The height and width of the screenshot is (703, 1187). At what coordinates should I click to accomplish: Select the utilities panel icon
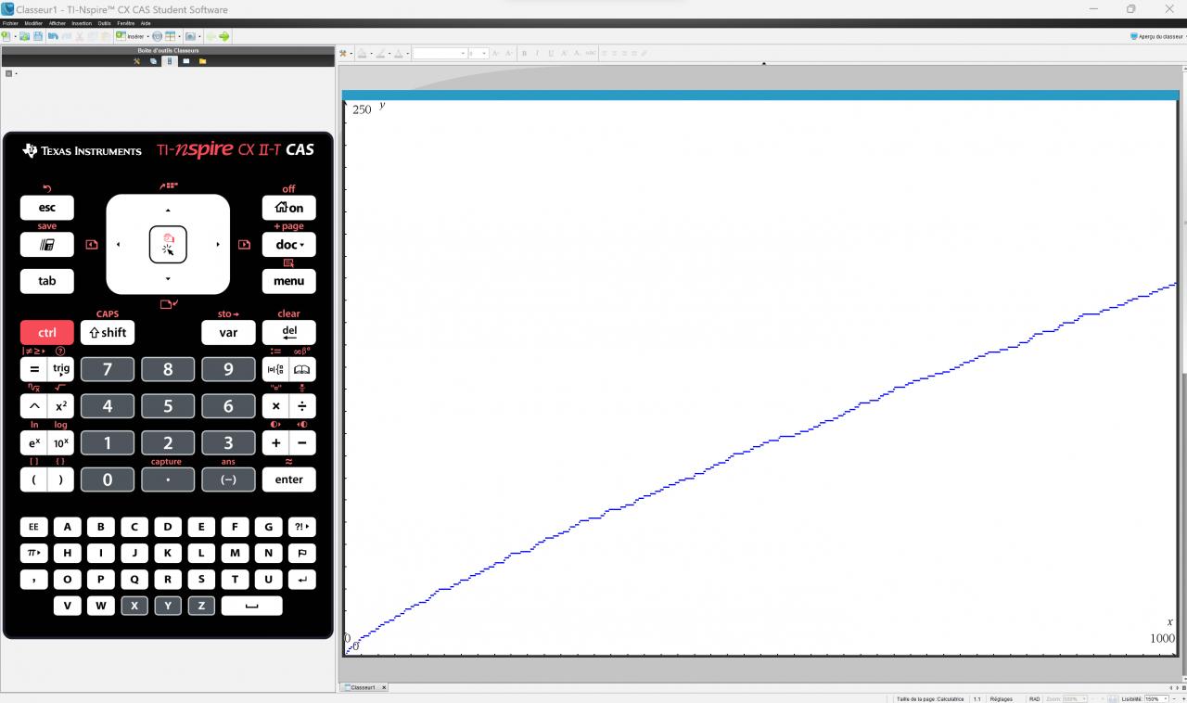tap(185, 61)
